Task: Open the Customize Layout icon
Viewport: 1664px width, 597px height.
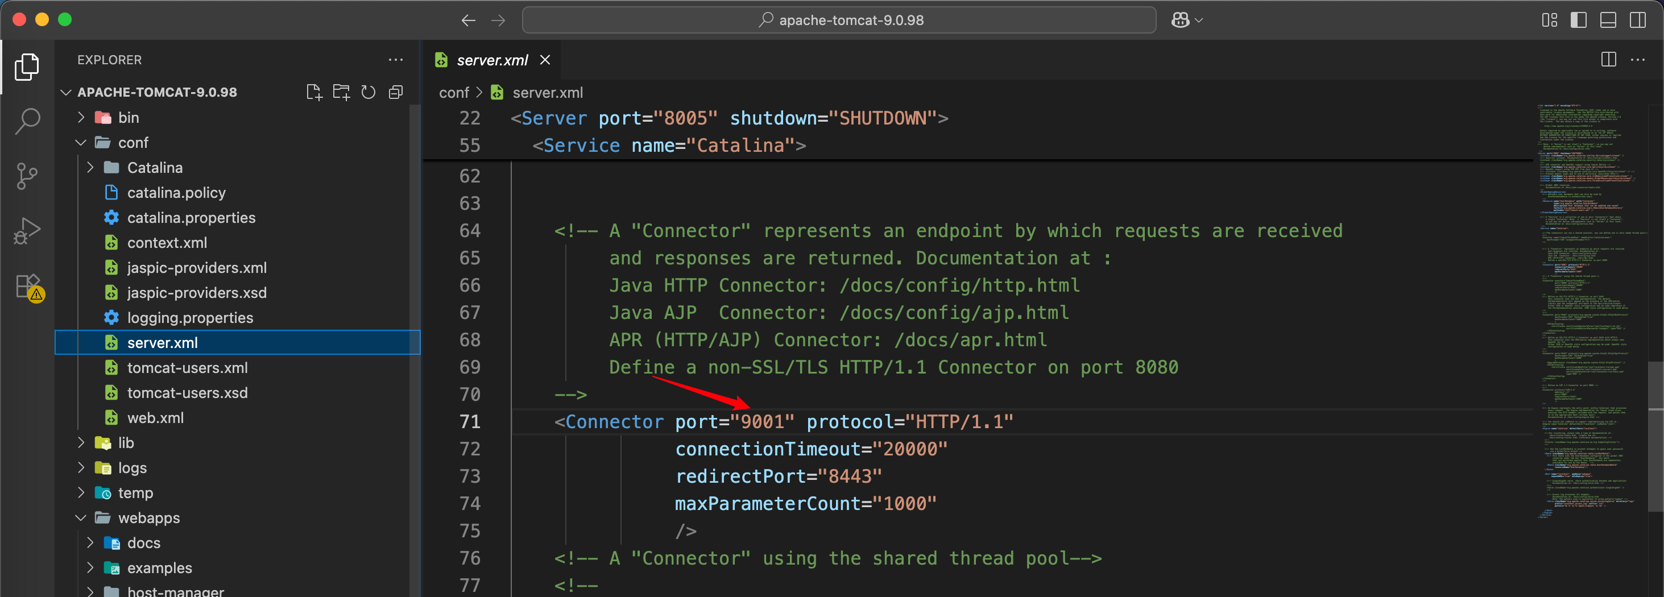Action: pos(1549,20)
